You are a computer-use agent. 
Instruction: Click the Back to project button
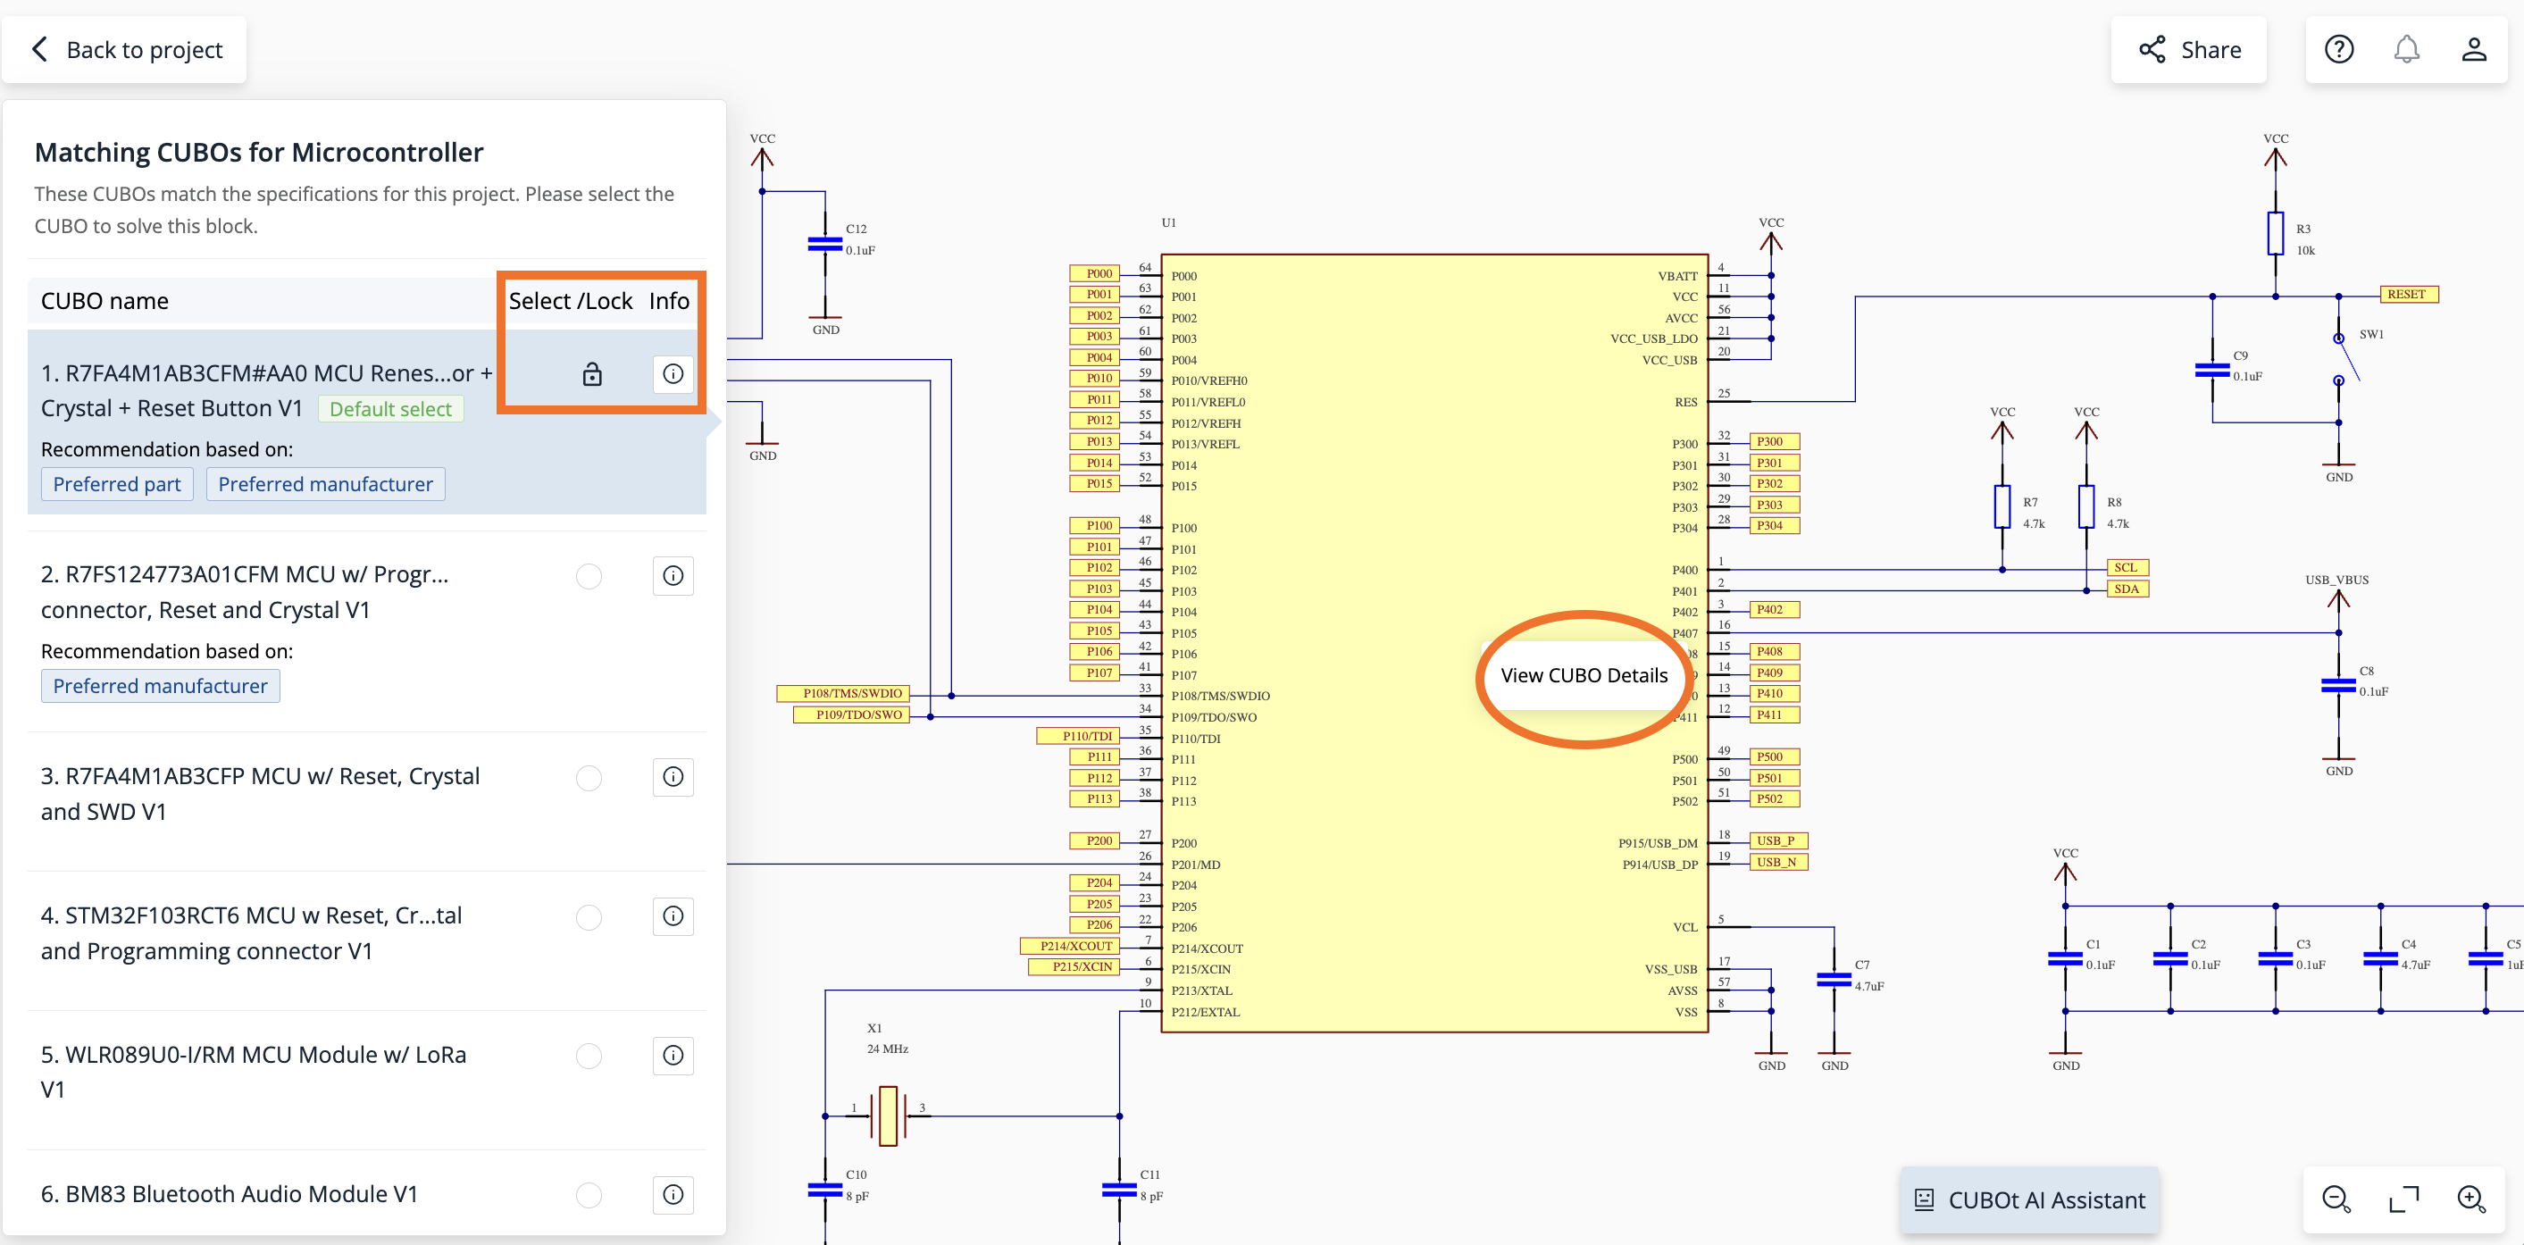[124, 50]
